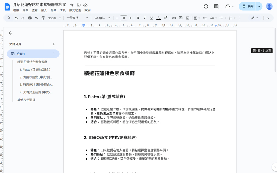277x173 pixels.
Task: Open the highlight color picker
Action: click(166, 18)
